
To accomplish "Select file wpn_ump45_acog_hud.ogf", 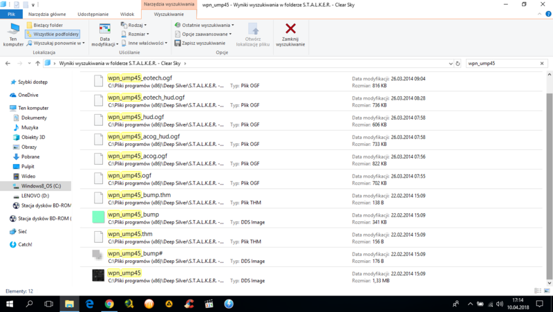I will tap(310, 140).
